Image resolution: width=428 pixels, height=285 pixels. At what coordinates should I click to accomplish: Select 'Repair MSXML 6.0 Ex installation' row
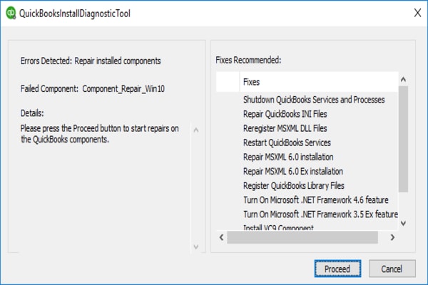(293, 171)
